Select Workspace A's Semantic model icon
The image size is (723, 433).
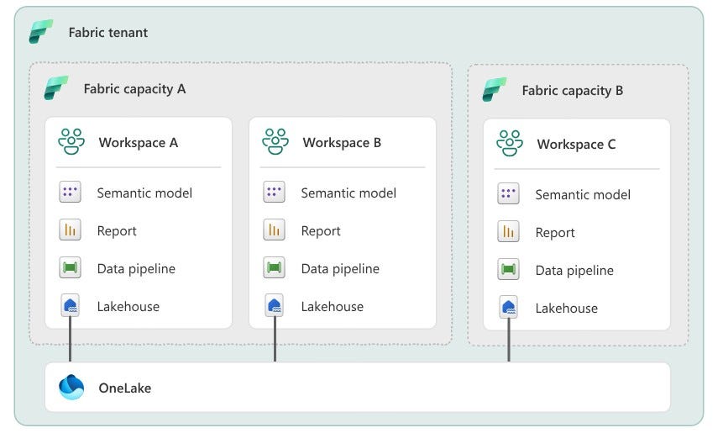coord(70,192)
